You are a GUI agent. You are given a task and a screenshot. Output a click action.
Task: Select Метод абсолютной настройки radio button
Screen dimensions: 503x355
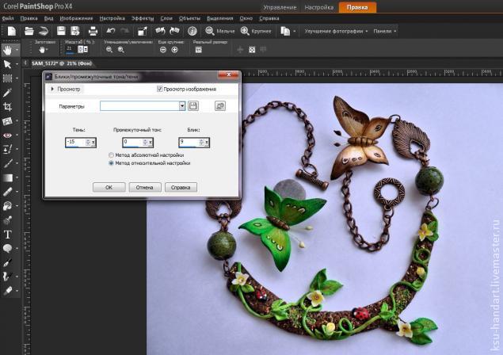112,155
